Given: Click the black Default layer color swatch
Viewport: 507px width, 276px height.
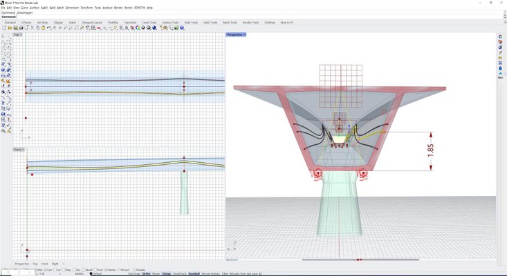Looking at the screenshot, I should tap(91, 274).
